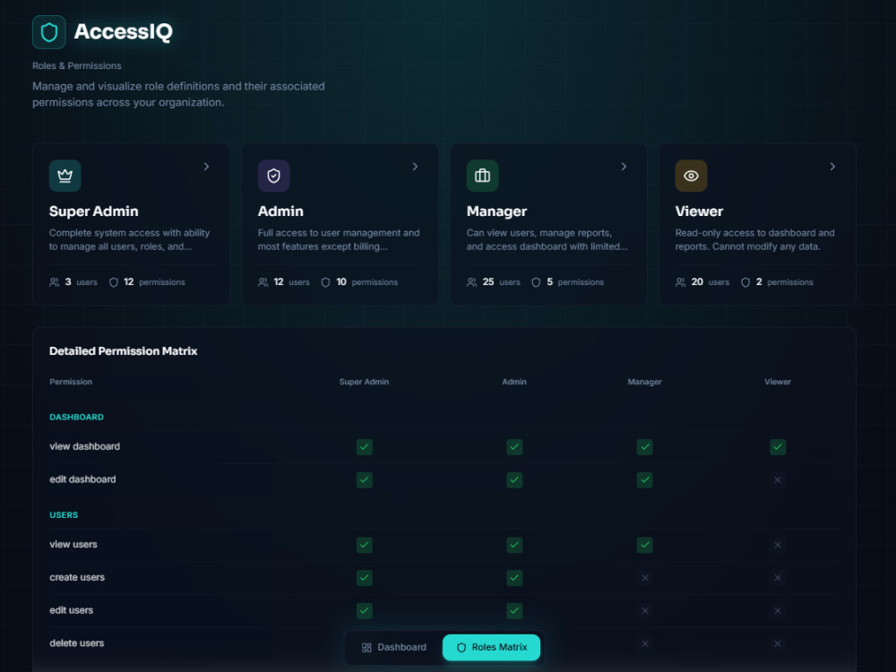The image size is (896, 672).
Task: Click the USERS section heading
Action: pos(63,513)
